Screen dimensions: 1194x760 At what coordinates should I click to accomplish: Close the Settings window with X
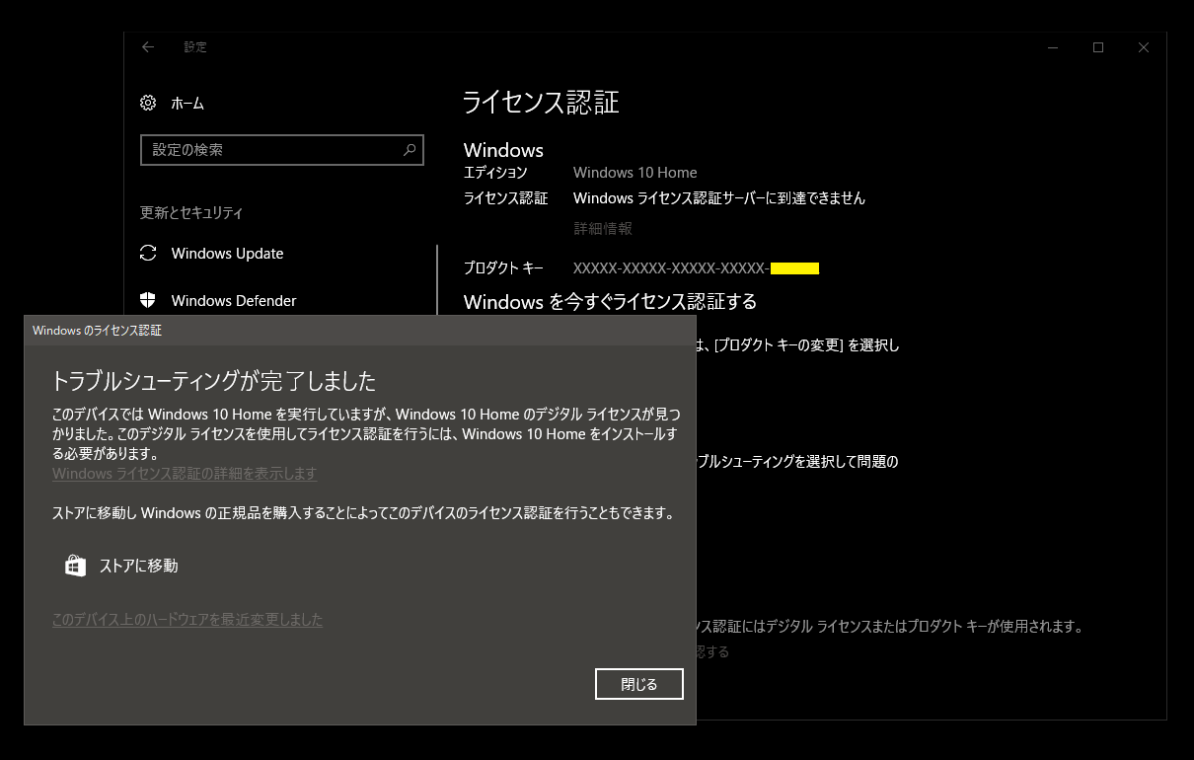click(x=1144, y=47)
